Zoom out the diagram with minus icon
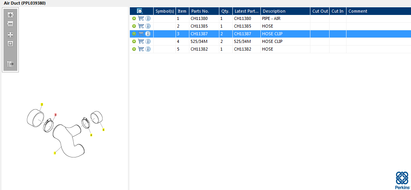This screenshot has width=411, height=190. 10,24
